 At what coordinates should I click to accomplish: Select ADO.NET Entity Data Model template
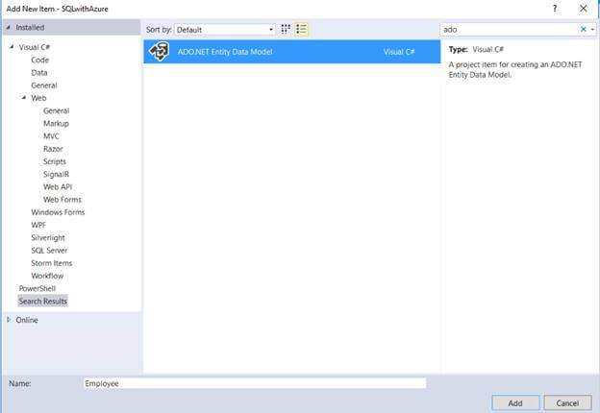(x=292, y=52)
